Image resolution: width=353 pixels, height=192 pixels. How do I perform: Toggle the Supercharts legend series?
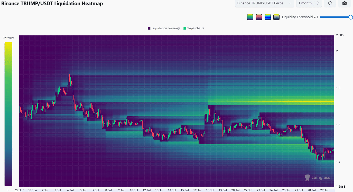pos(194,28)
